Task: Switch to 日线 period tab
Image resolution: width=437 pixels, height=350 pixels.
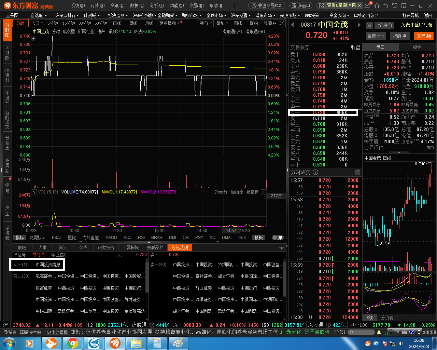Action: pyautogui.click(x=117, y=23)
